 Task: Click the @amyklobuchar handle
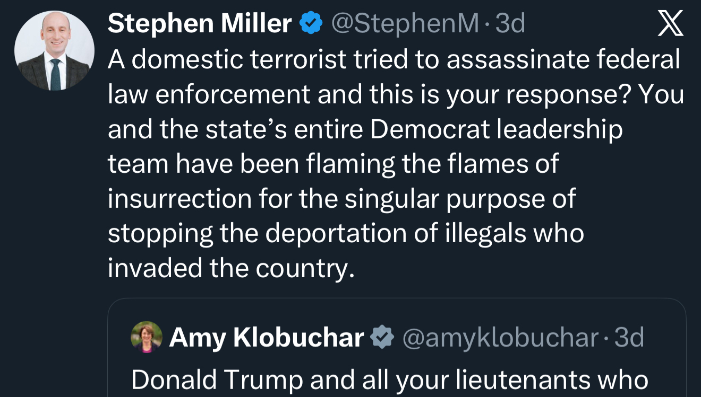(501, 338)
